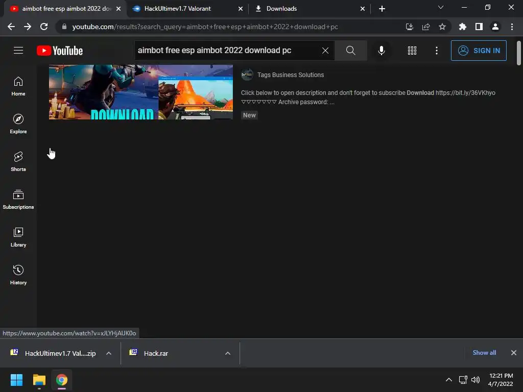Click the page vertical scrollbar
Screen dimensions: 523x392
518,53
